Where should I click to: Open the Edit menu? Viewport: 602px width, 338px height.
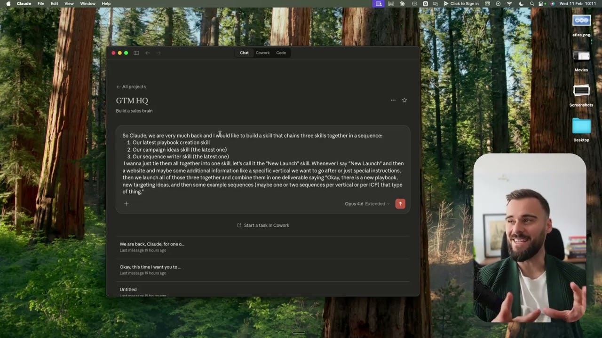(55, 4)
